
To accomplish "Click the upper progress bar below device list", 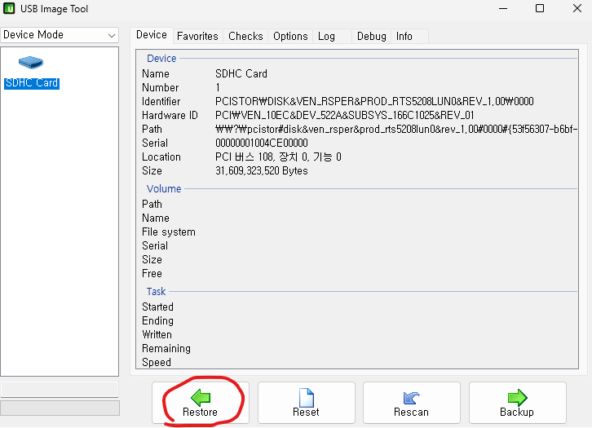I will [x=60, y=389].
